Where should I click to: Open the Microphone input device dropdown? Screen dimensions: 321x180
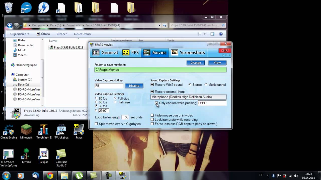tap(188, 97)
